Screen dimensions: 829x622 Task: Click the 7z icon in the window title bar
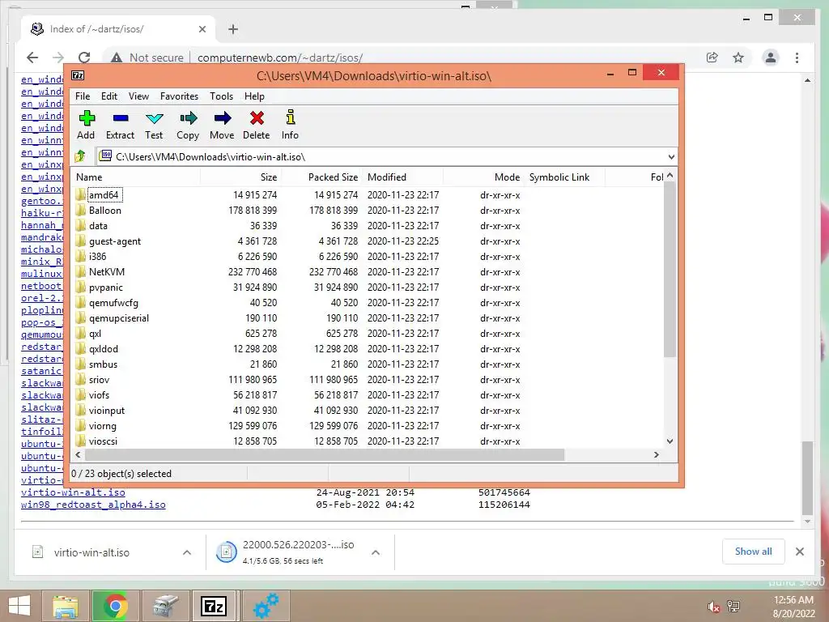coord(78,75)
